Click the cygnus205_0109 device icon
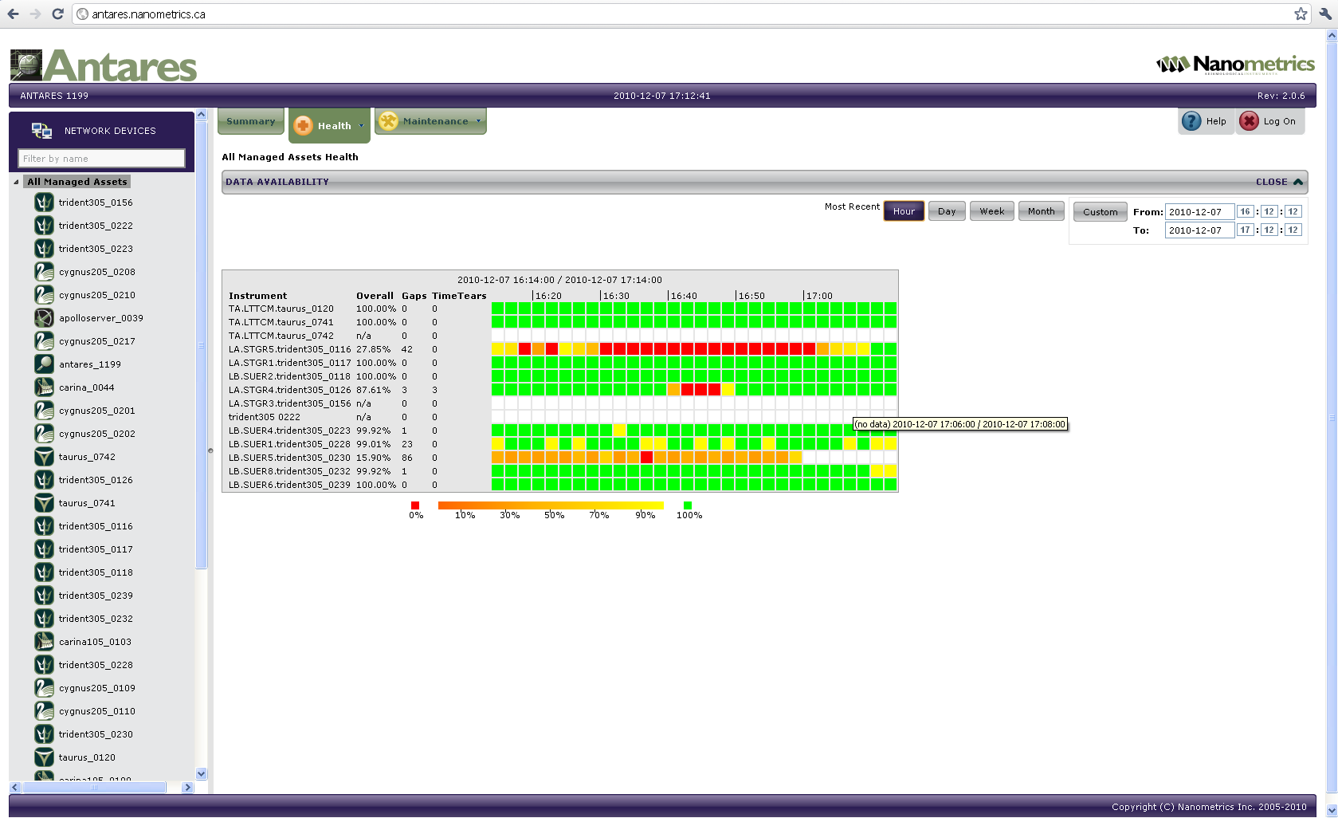Screen dimensions: 1338x818 [44, 688]
